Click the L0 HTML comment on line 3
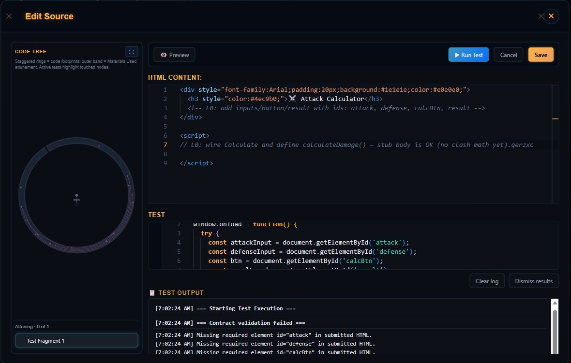Viewport: 571px width, 363px height. [x=336, y=108]
